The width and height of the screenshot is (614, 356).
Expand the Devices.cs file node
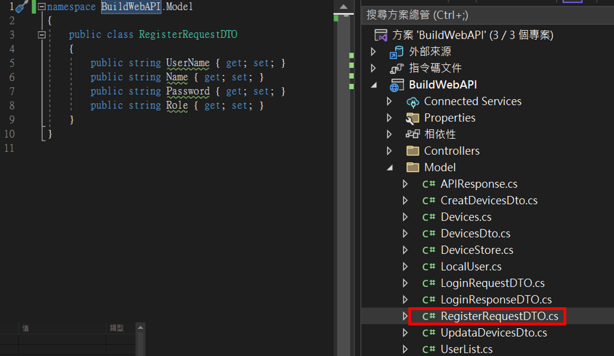pyautogui.click(x=406, y=217)
